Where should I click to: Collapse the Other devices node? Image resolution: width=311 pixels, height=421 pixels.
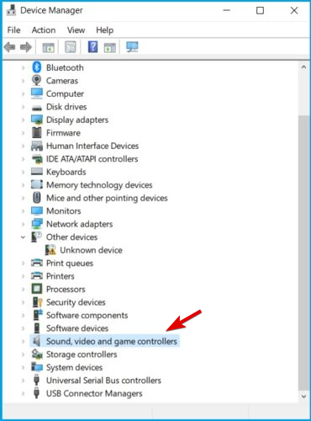click(24, 237)
